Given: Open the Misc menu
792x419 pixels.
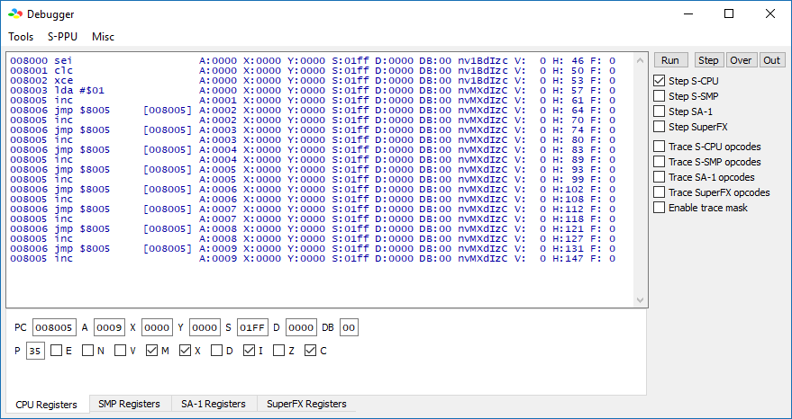Looking at the screenshot, I should (x=103, y=37).
